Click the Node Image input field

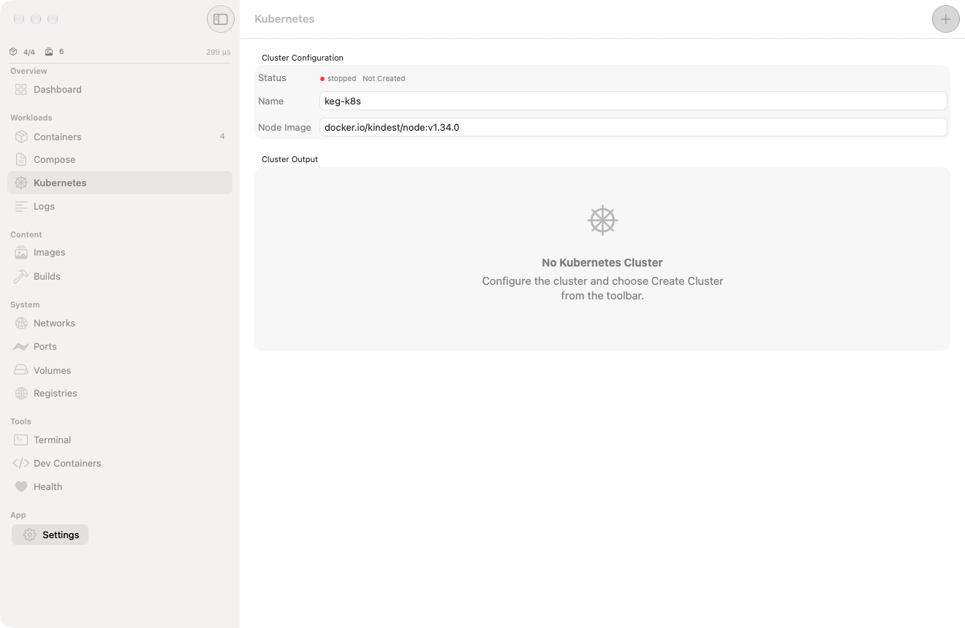pos(633,127)
